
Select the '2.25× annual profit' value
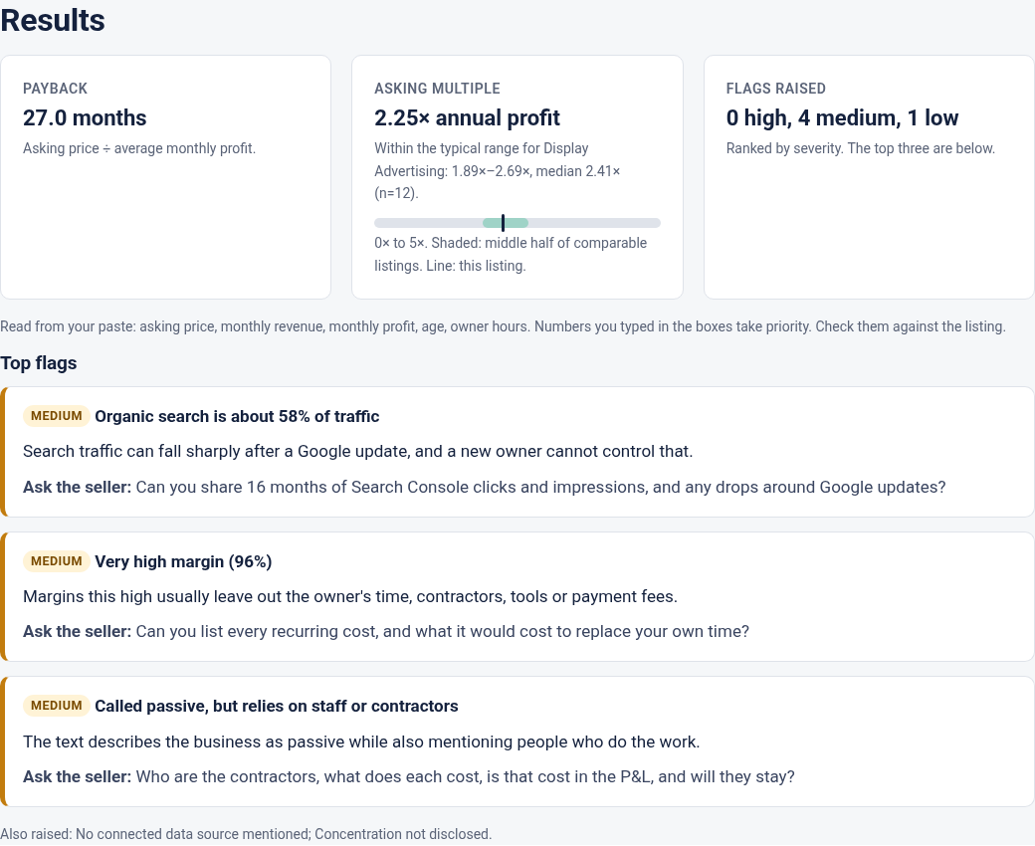tap(467, 118)
